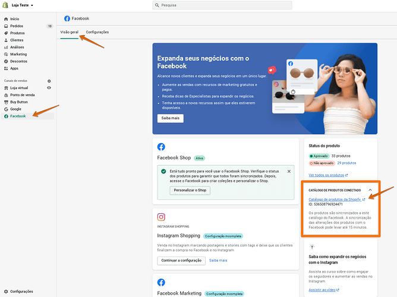The width and height of the screenshot is (397, 297).
Task: Open Google sales channel
Action: (x=15, y=109)
